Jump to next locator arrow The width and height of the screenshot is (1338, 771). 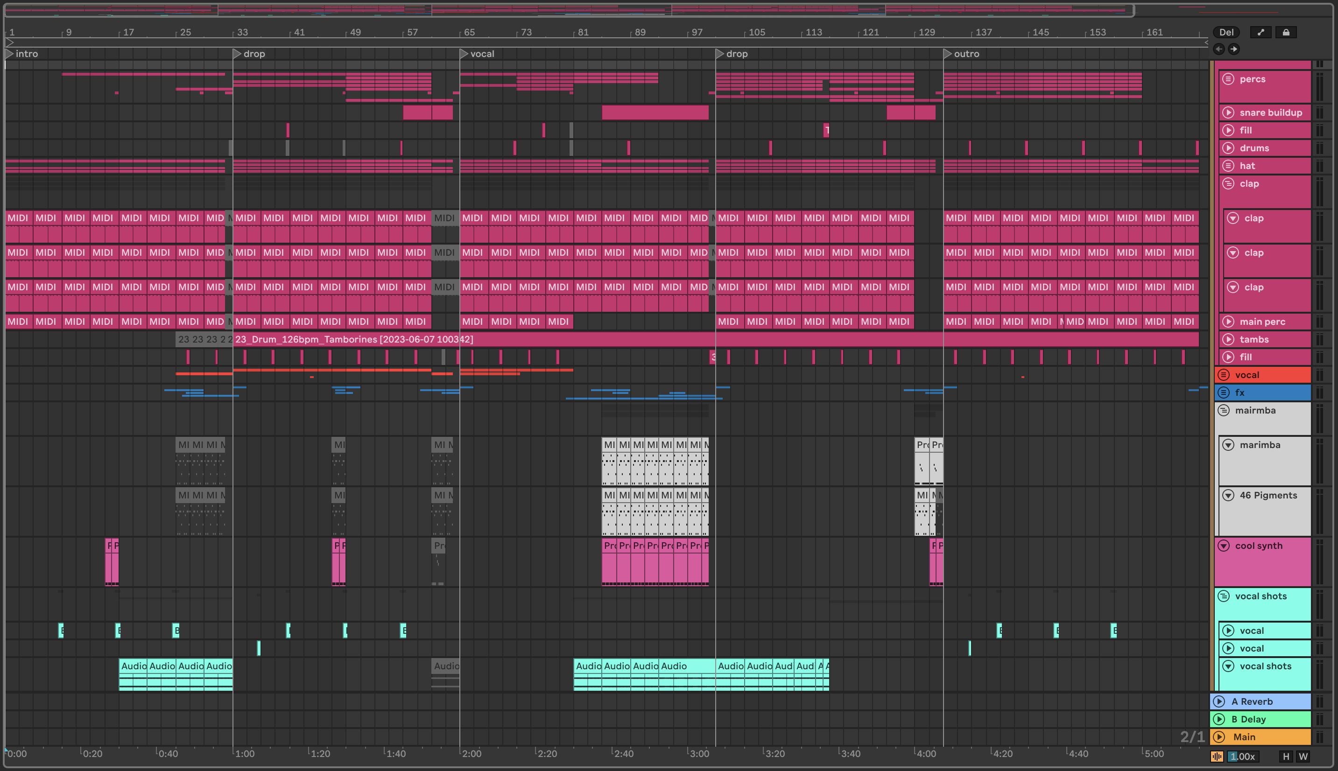point(1233,49)
